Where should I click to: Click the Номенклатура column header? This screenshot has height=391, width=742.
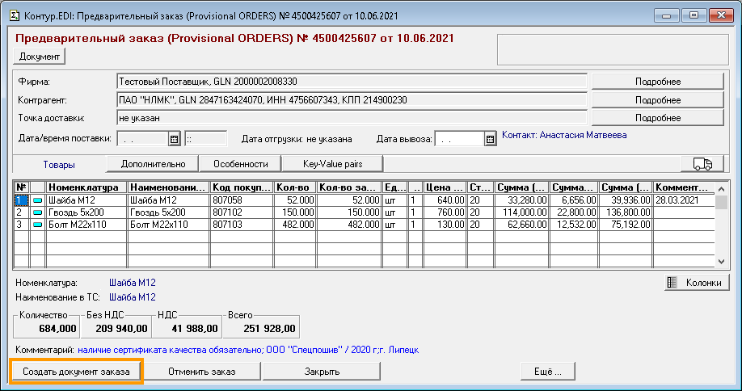tap(86, 187)
